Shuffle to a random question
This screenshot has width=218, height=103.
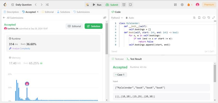coord(47,5)
